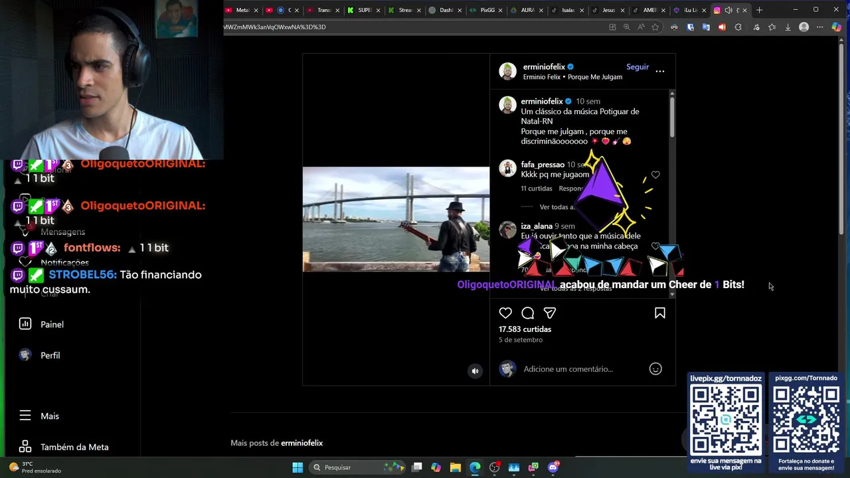This screenshot has width=850, height=478.
Task: Click the read aloud icon in address bar
Action: 641,27
